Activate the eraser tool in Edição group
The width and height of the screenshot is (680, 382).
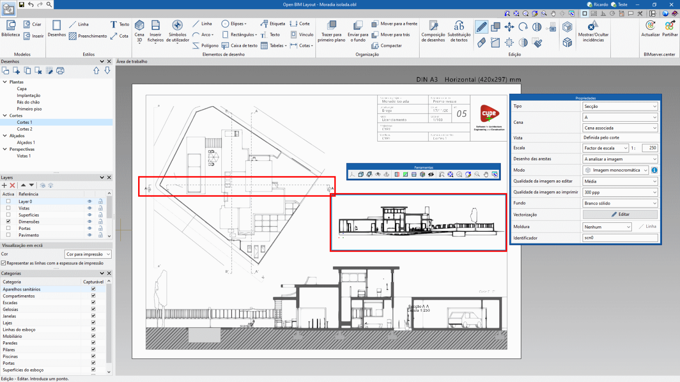pyautogui.click(x=481, y=42)
